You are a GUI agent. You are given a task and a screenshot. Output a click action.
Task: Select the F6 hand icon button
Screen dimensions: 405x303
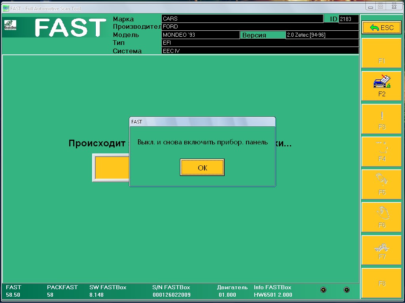click(x=382, y=217)
